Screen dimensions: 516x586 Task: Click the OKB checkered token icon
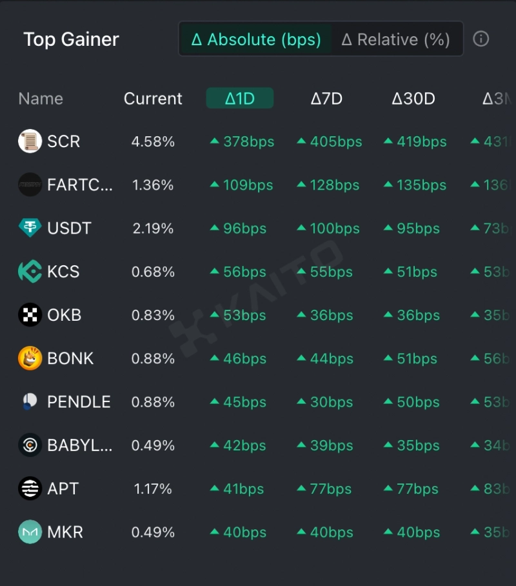(30, 315)
